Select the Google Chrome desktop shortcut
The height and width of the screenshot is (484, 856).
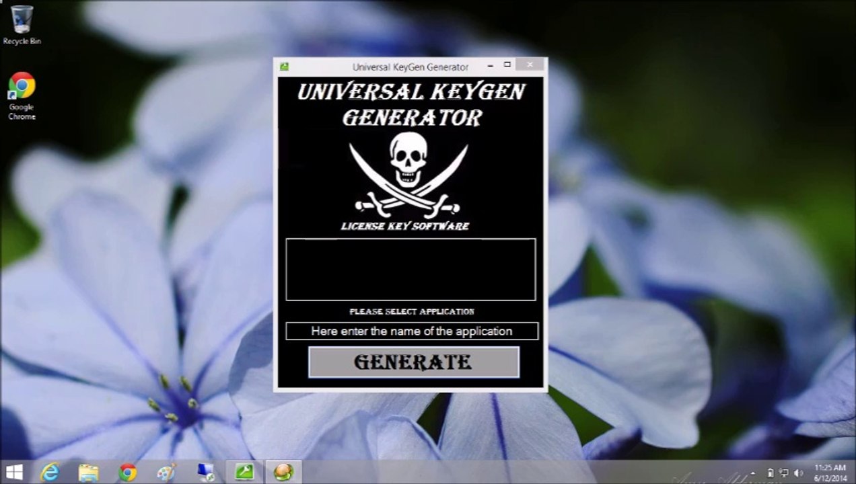click(22, 96)
